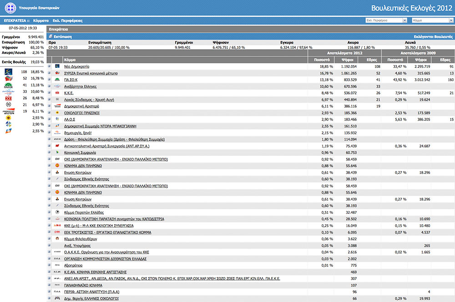
Task: Open the Δράση - Φιλελεύθερη Συμμαχία link
Action: 114,139
